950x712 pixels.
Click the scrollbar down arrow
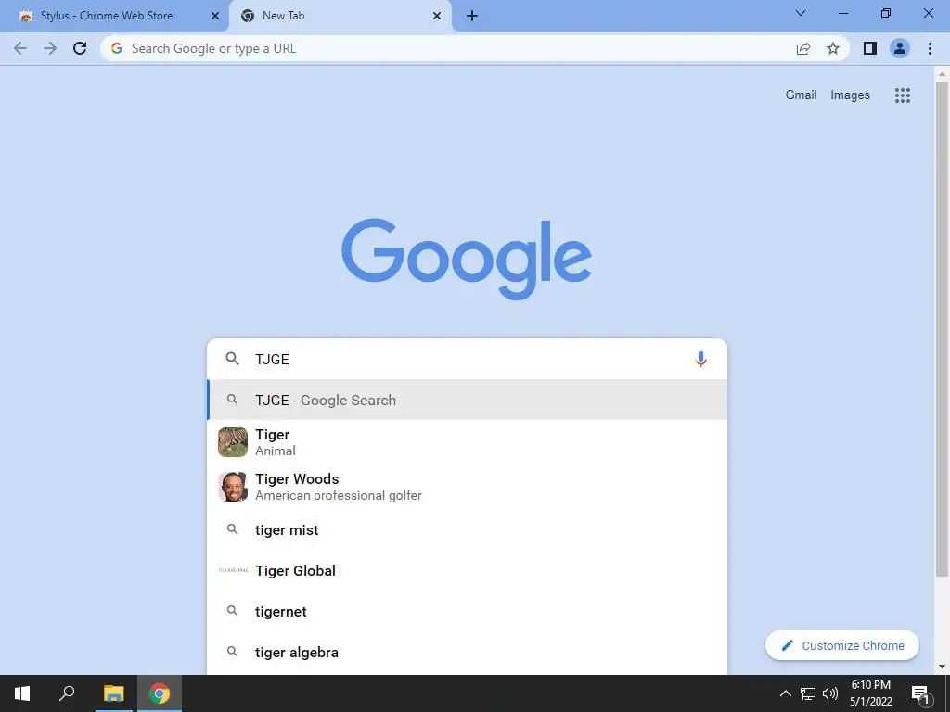pyautogui.click(x=943, y=667)
